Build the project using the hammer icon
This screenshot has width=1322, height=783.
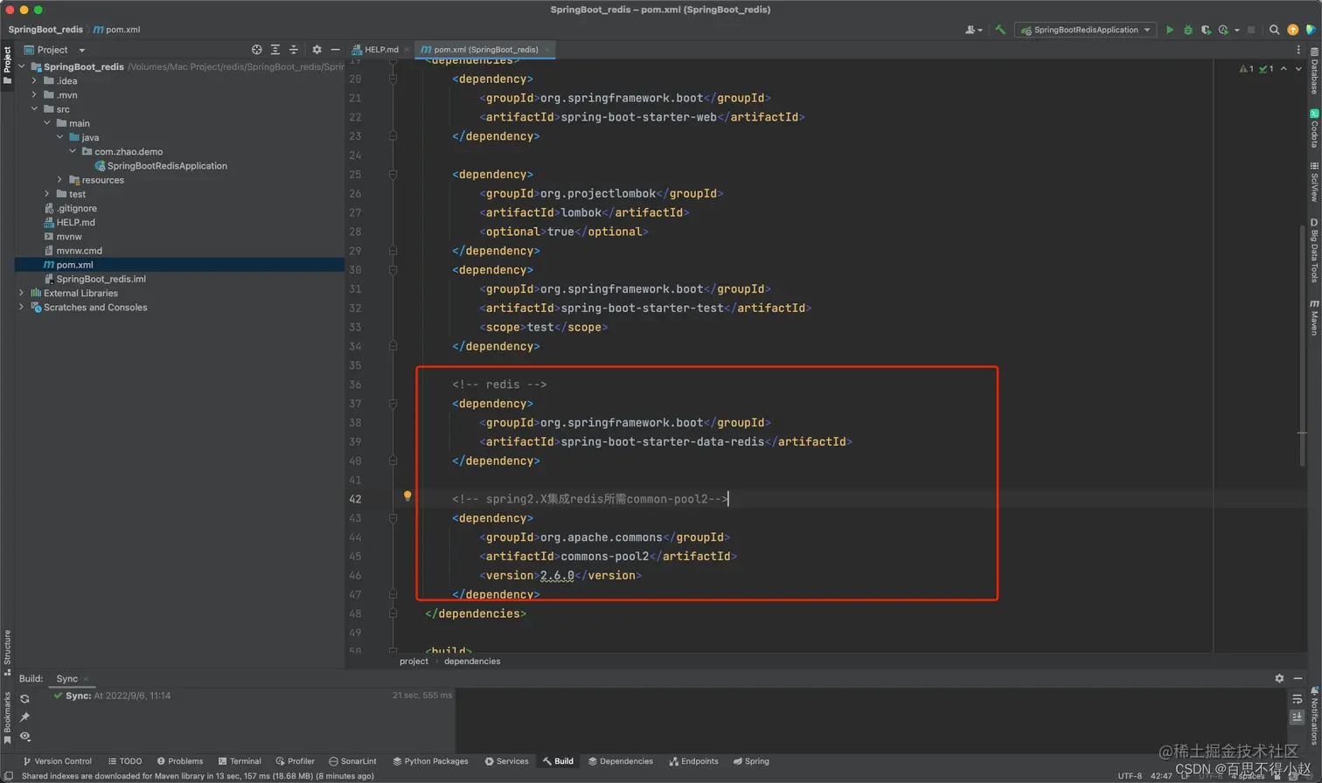pyautogui.click(x=1000, y=30)
